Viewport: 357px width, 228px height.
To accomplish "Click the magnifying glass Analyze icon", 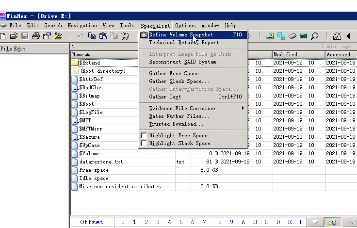I will (x=315, y=36).
